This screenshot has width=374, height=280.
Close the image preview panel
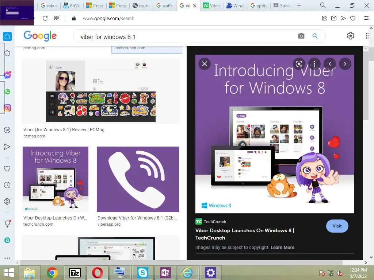point(205,64)
